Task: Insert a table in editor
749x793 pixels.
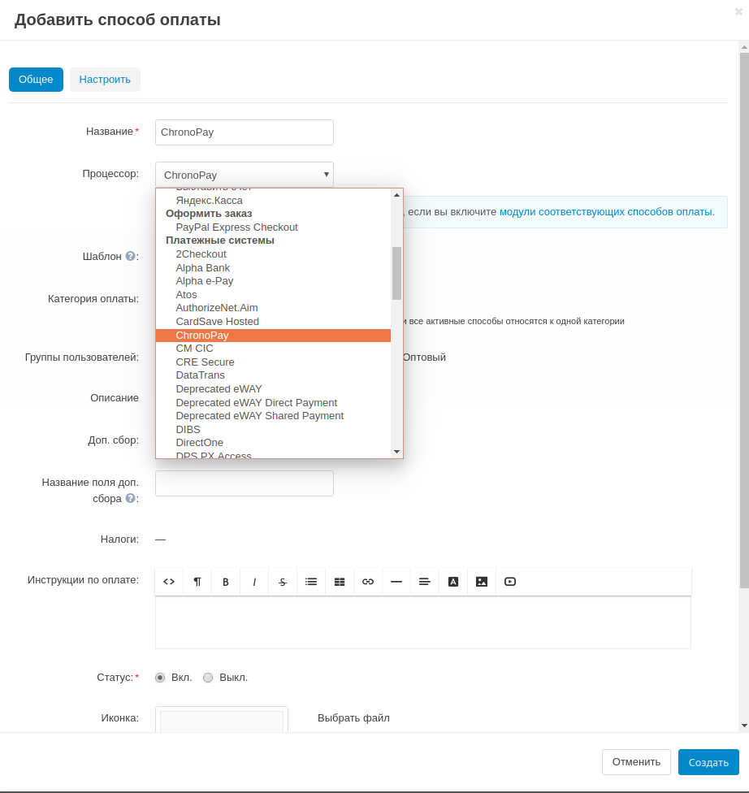Action: point(340,582)
